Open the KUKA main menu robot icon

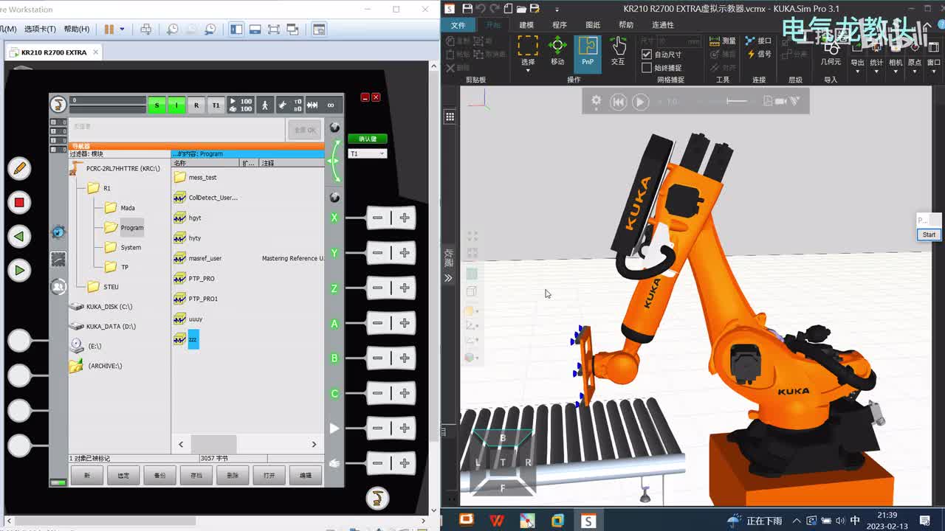coord(58,104)
